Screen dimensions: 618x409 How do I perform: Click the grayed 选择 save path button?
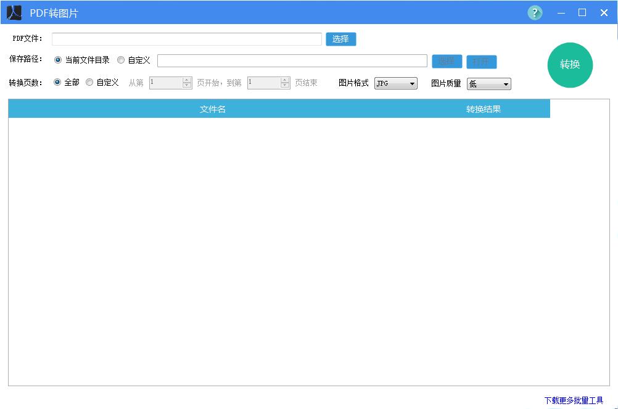[447, 61]
